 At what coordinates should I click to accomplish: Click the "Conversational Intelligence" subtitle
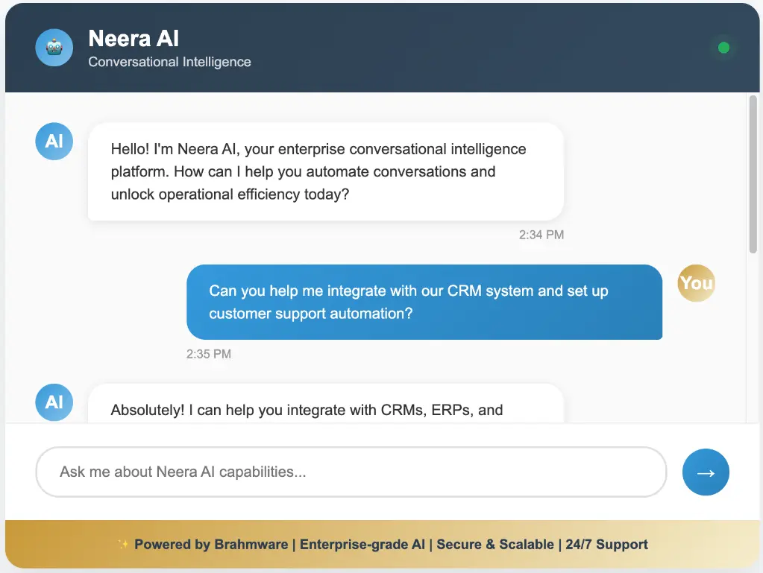169,62
